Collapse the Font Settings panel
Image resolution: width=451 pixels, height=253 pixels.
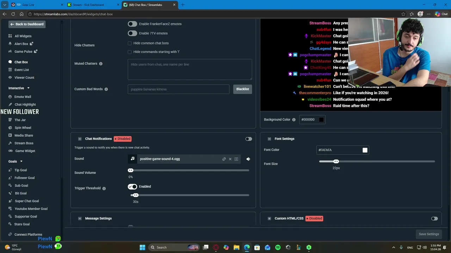pyautogui.click(x=269, y=139)
